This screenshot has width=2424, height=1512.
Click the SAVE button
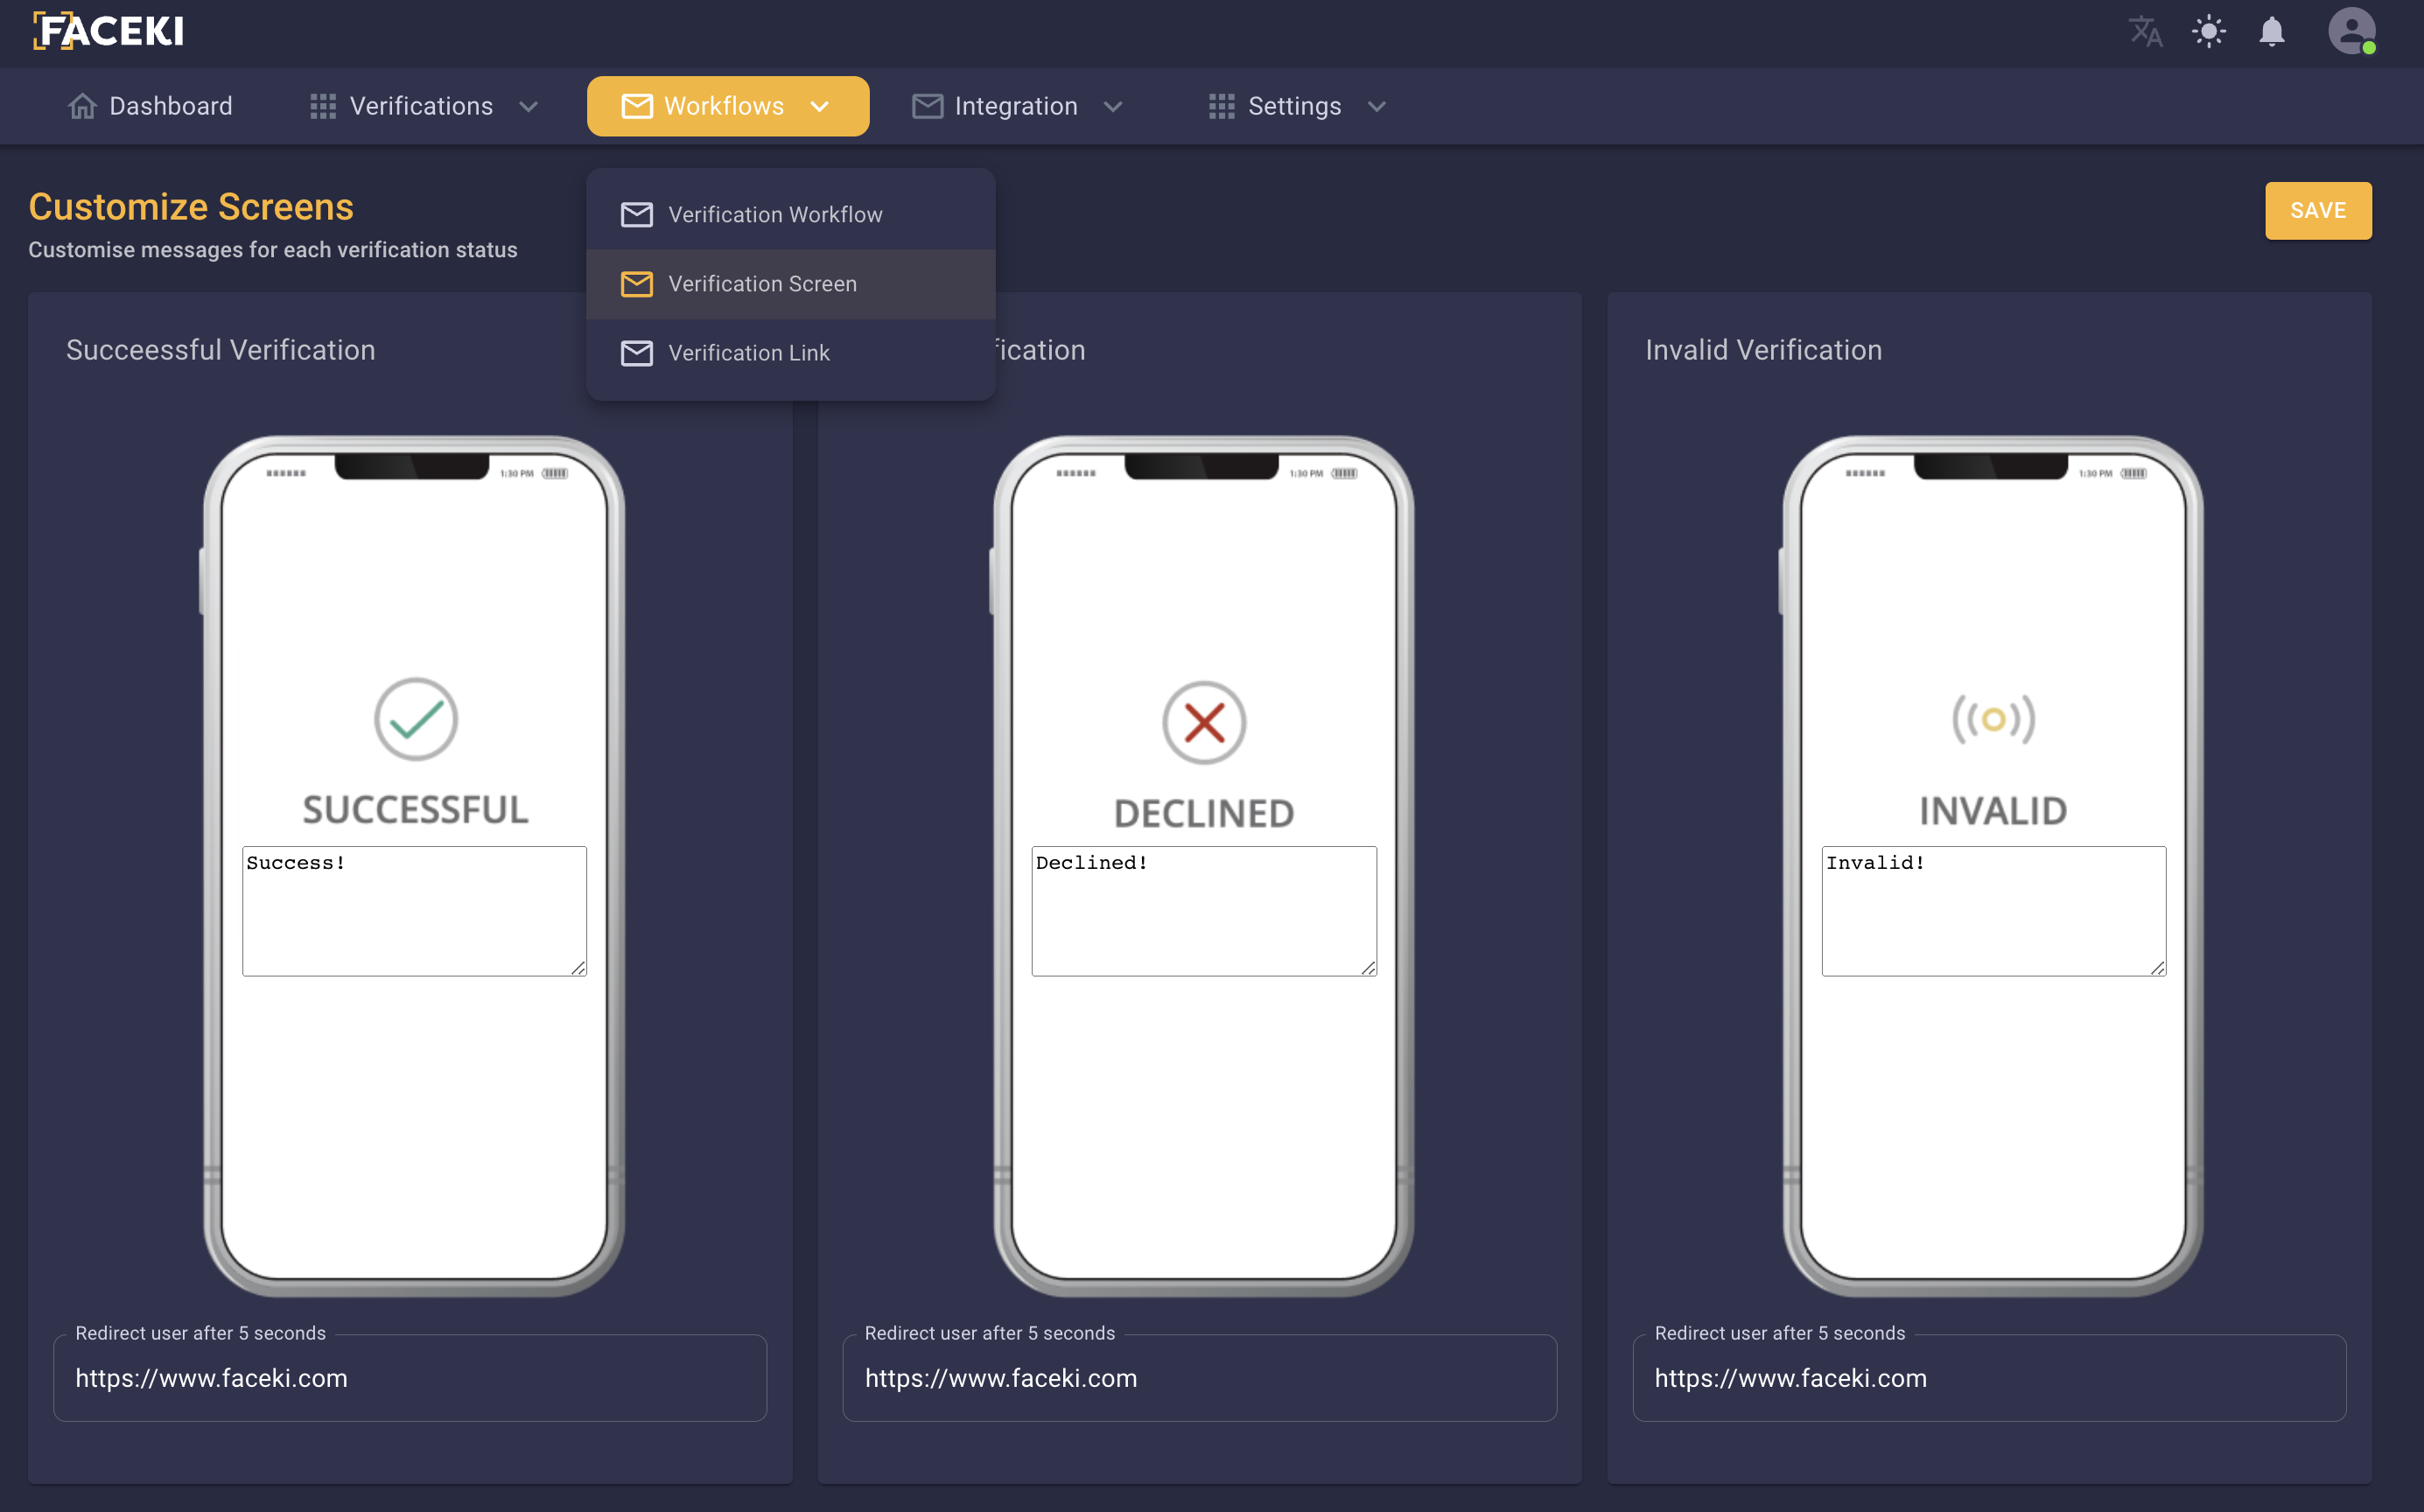[2316, 210]
